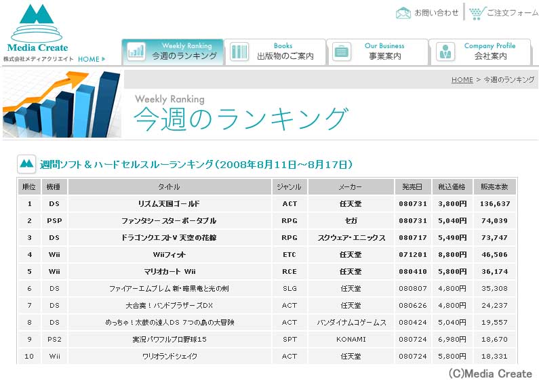This screenshot has height=381, width=539.
Task: Select title Wiiフィット
Action: pyautogui.click(x=169, y=254)
